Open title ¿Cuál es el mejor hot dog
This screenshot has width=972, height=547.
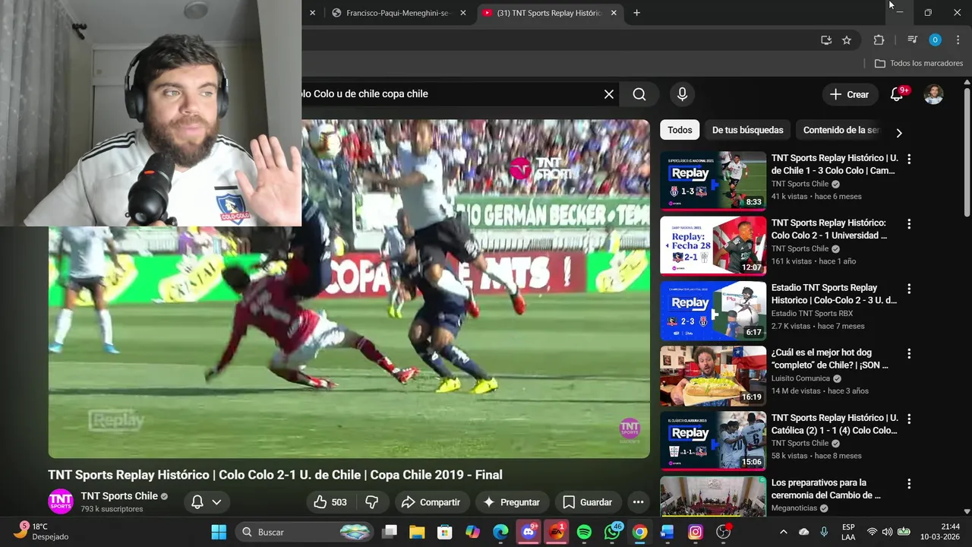pos(830,359)
